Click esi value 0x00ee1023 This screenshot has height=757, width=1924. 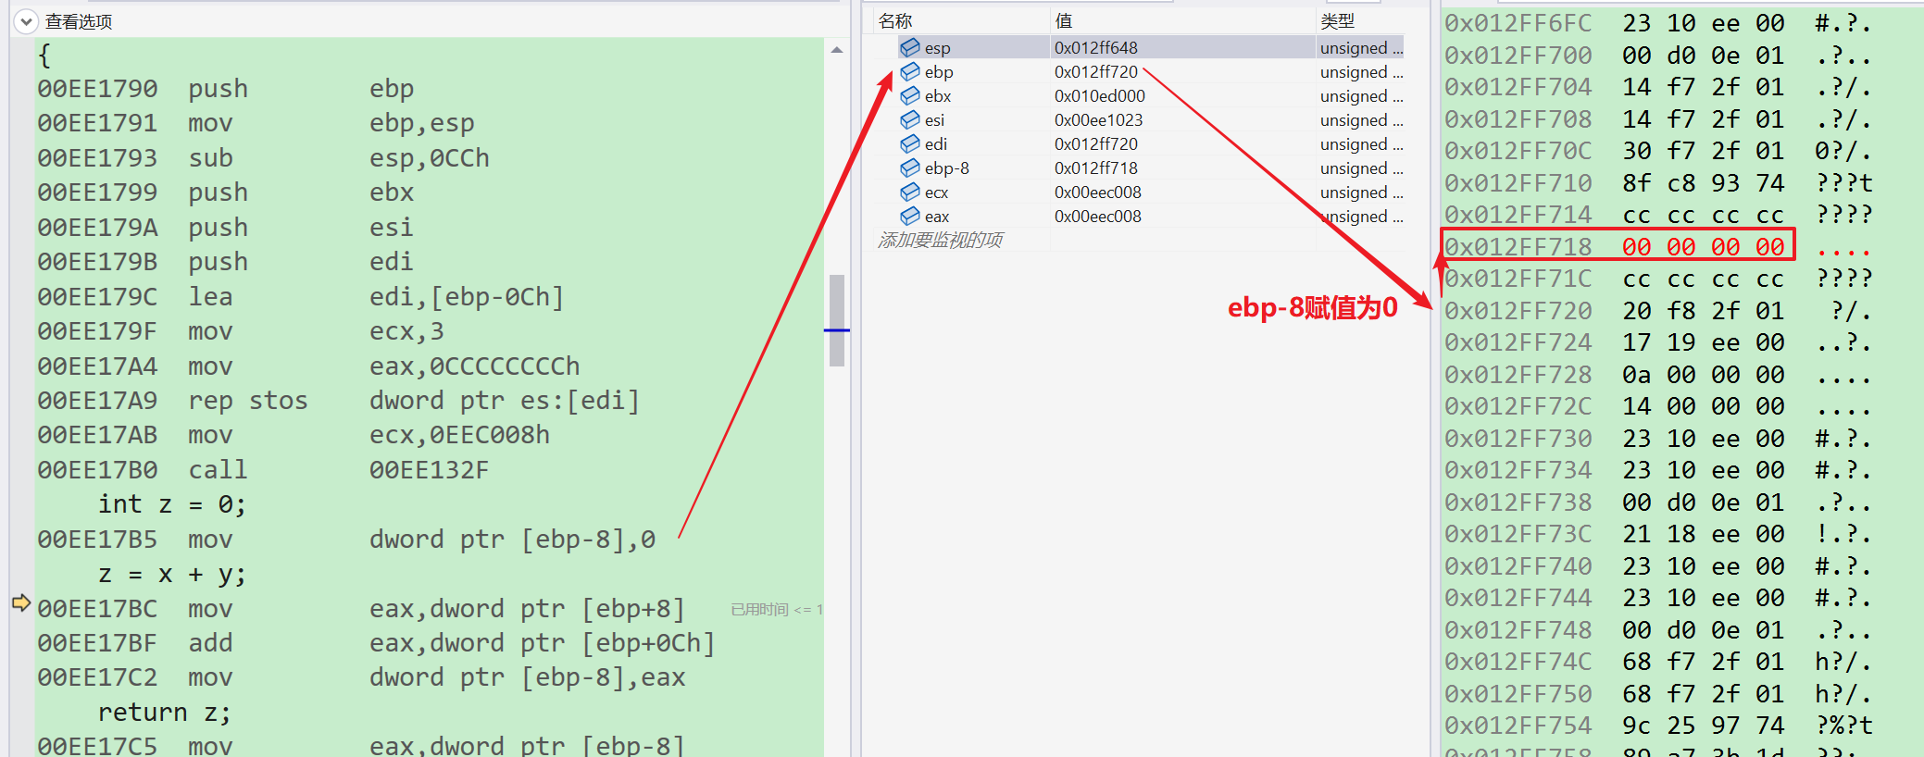[x=1098, y=119]
